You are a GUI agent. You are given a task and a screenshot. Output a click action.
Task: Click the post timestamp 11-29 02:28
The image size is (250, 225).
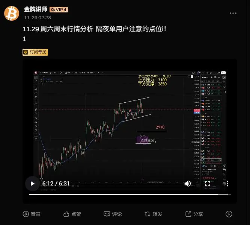point(38,18)
